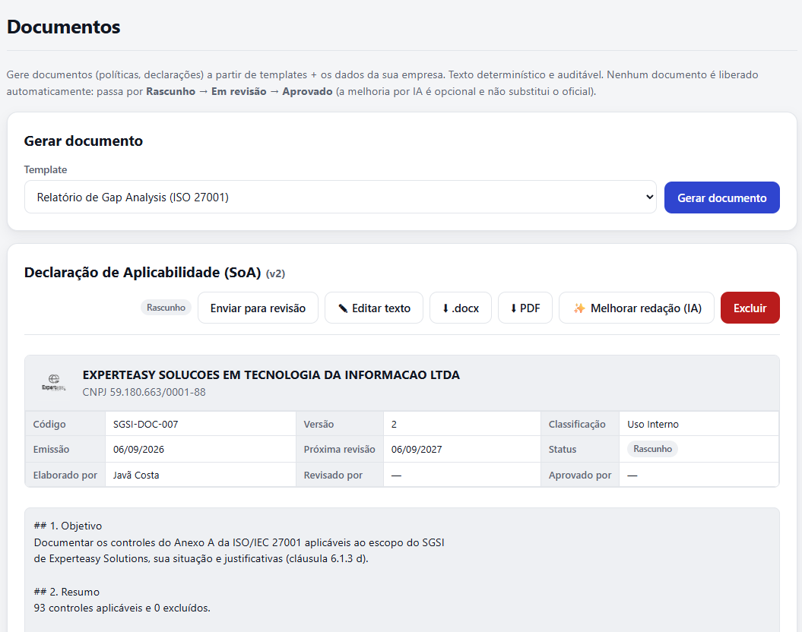Click CNPJ 59.180.663/0001-88 text
Image resolution: width=802 pixels, height=632 pixels.
click(x=144, y=392)
